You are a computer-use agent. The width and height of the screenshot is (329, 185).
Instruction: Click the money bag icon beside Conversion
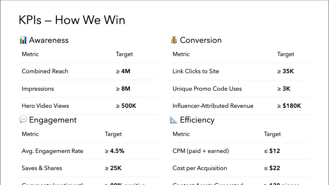coord(174,40)
